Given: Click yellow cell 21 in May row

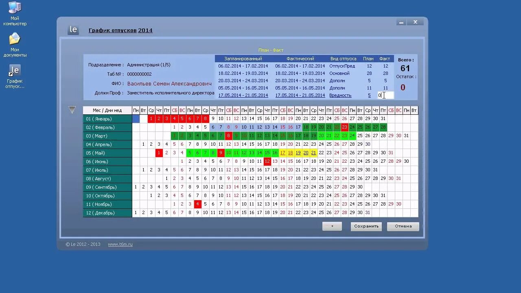Looking at the screenshot, I should pyautogui.click(x=313, y=153).
